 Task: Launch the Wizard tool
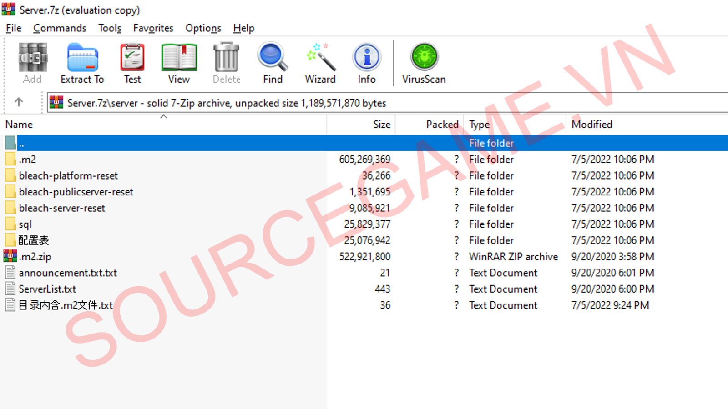click(x=320, y=64)
